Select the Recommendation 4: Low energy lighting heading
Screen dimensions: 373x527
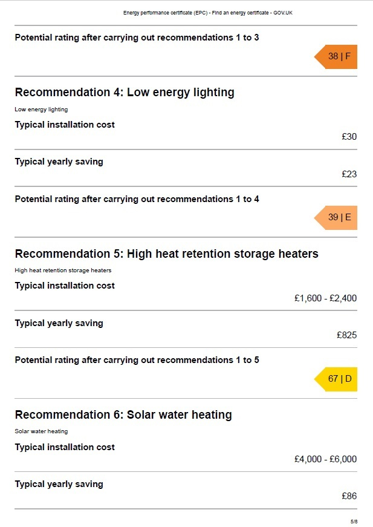click(125, 93)
